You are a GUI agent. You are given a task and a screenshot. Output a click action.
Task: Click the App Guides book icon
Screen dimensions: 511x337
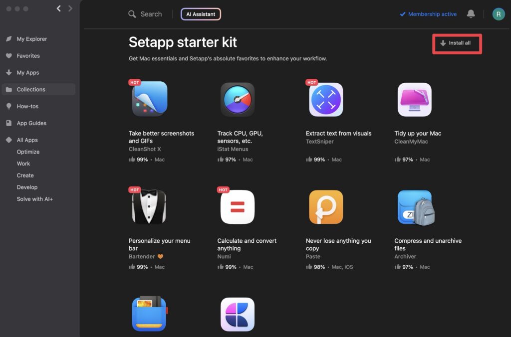pyautogui.click(x=9, y=123)
